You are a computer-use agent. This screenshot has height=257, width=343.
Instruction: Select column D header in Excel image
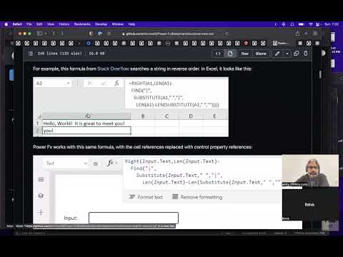pyautogui.click(x=191, y=116)
